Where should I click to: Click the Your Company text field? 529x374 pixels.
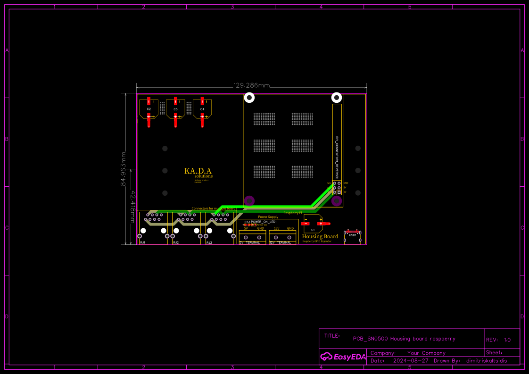click(426, 353)
